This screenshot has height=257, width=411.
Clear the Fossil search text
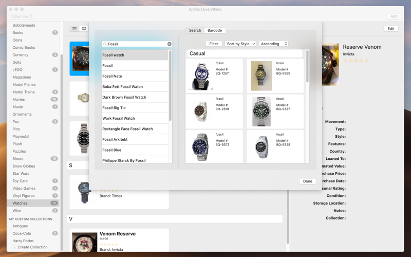coord(170,44)
